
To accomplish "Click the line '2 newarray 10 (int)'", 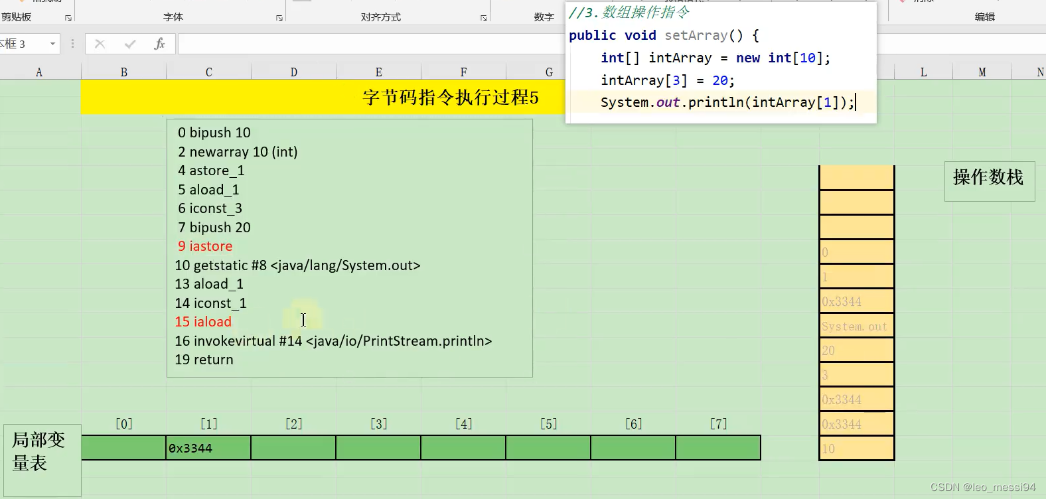I will [x=238, y=152].
